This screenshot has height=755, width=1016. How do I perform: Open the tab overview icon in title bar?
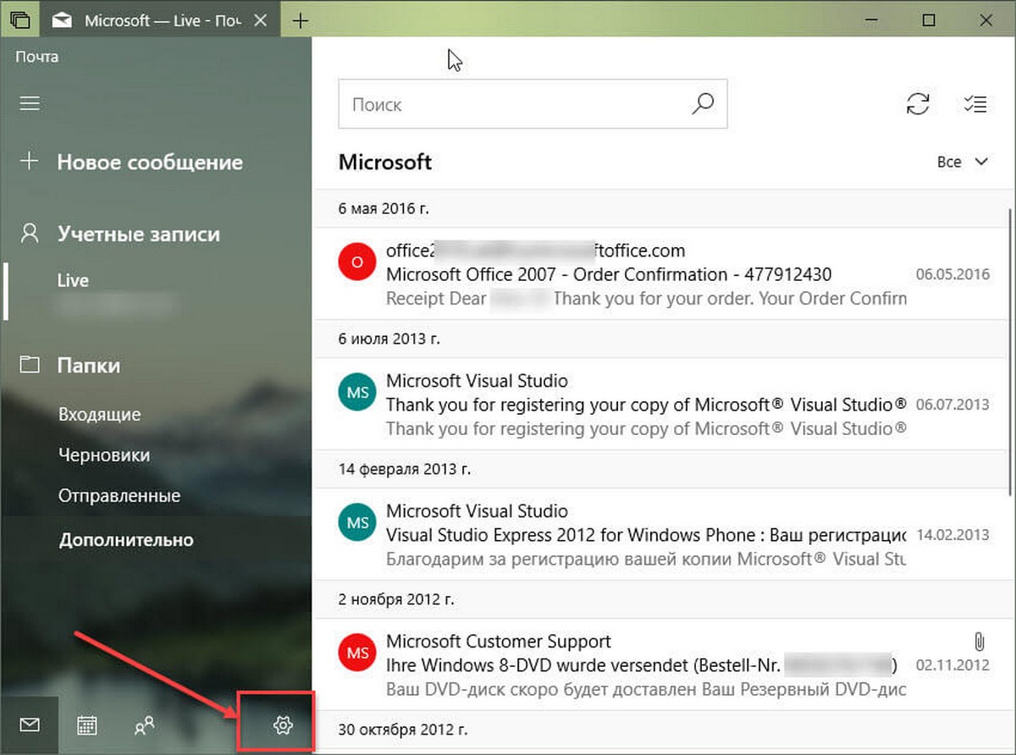[x=21, y=20]
